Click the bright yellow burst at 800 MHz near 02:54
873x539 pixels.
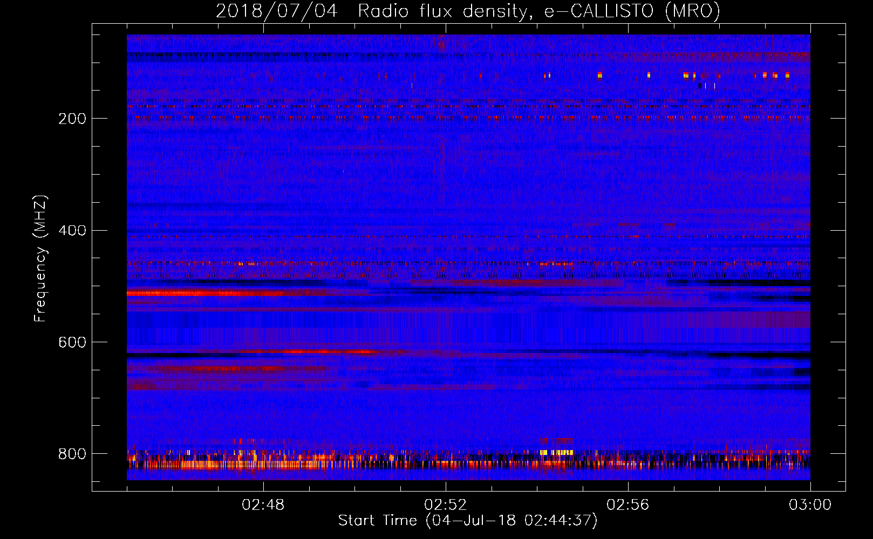(x=557, y=453)
